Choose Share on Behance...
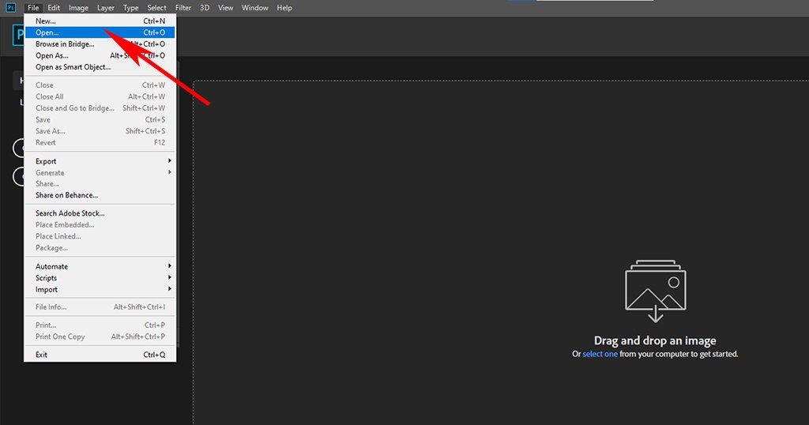This screenshot has width=809, height=425. click(100, 195)
